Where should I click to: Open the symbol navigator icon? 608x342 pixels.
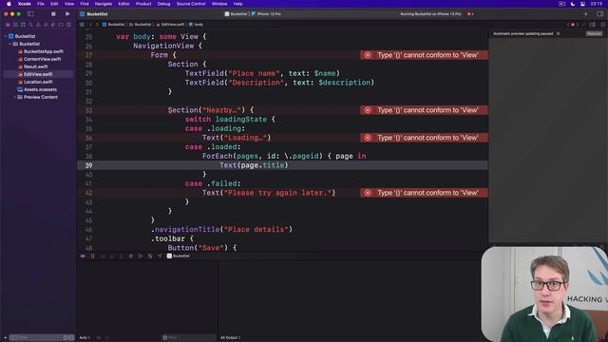pyautogui.click(x=23, y=25)
